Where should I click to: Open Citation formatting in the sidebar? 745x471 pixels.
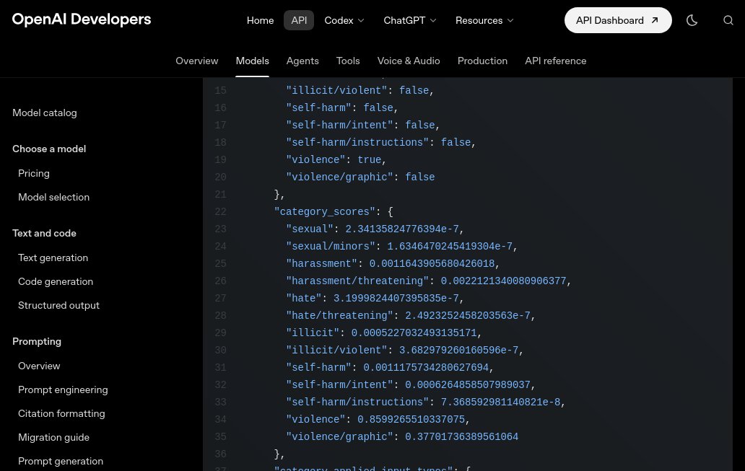61,413
